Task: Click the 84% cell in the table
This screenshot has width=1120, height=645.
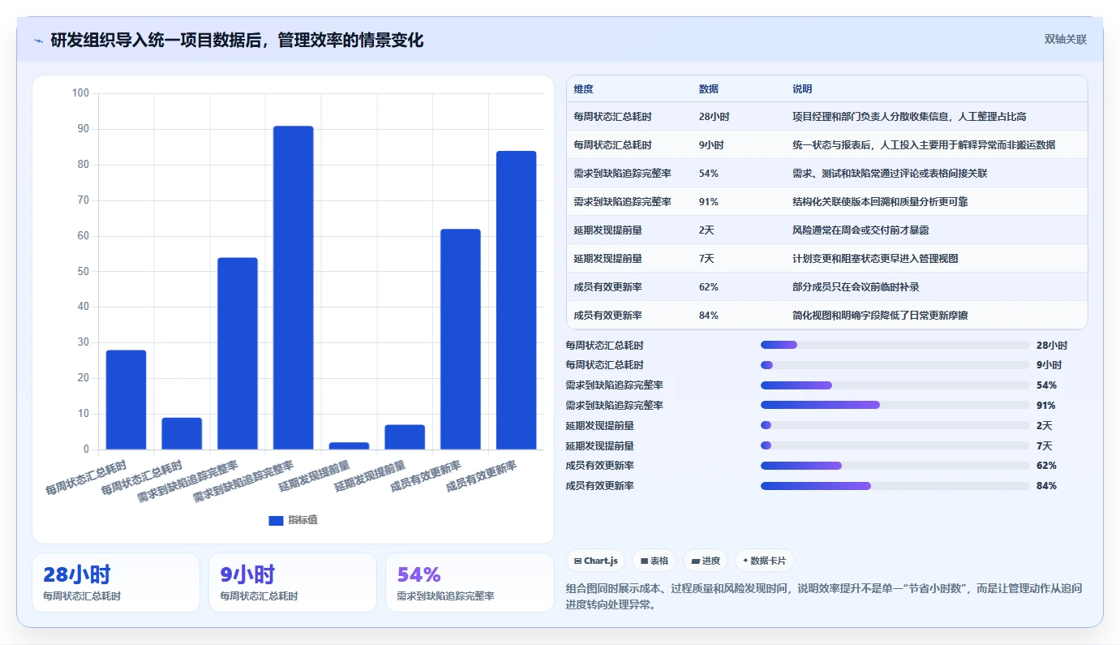Action: (x=708, y=316)
